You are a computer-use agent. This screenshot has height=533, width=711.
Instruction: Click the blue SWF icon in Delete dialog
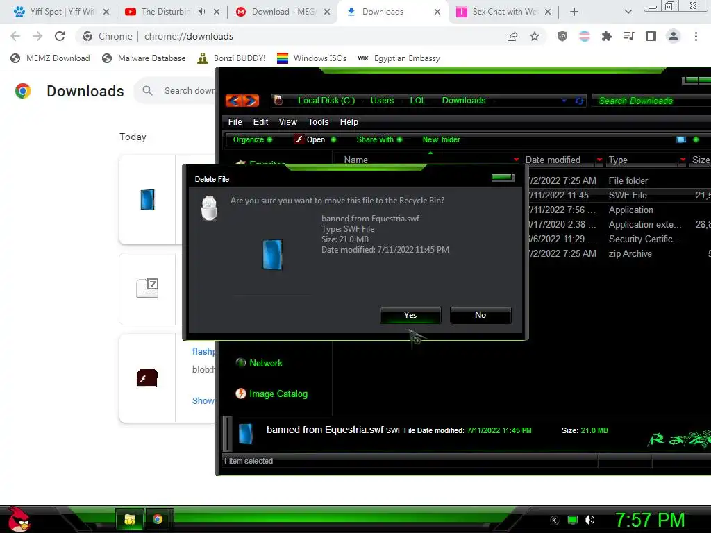pos(272,255)
